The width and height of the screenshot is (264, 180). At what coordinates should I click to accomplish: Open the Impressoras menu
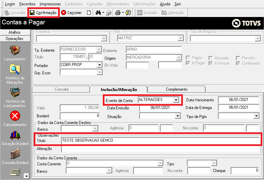point(50,4)
